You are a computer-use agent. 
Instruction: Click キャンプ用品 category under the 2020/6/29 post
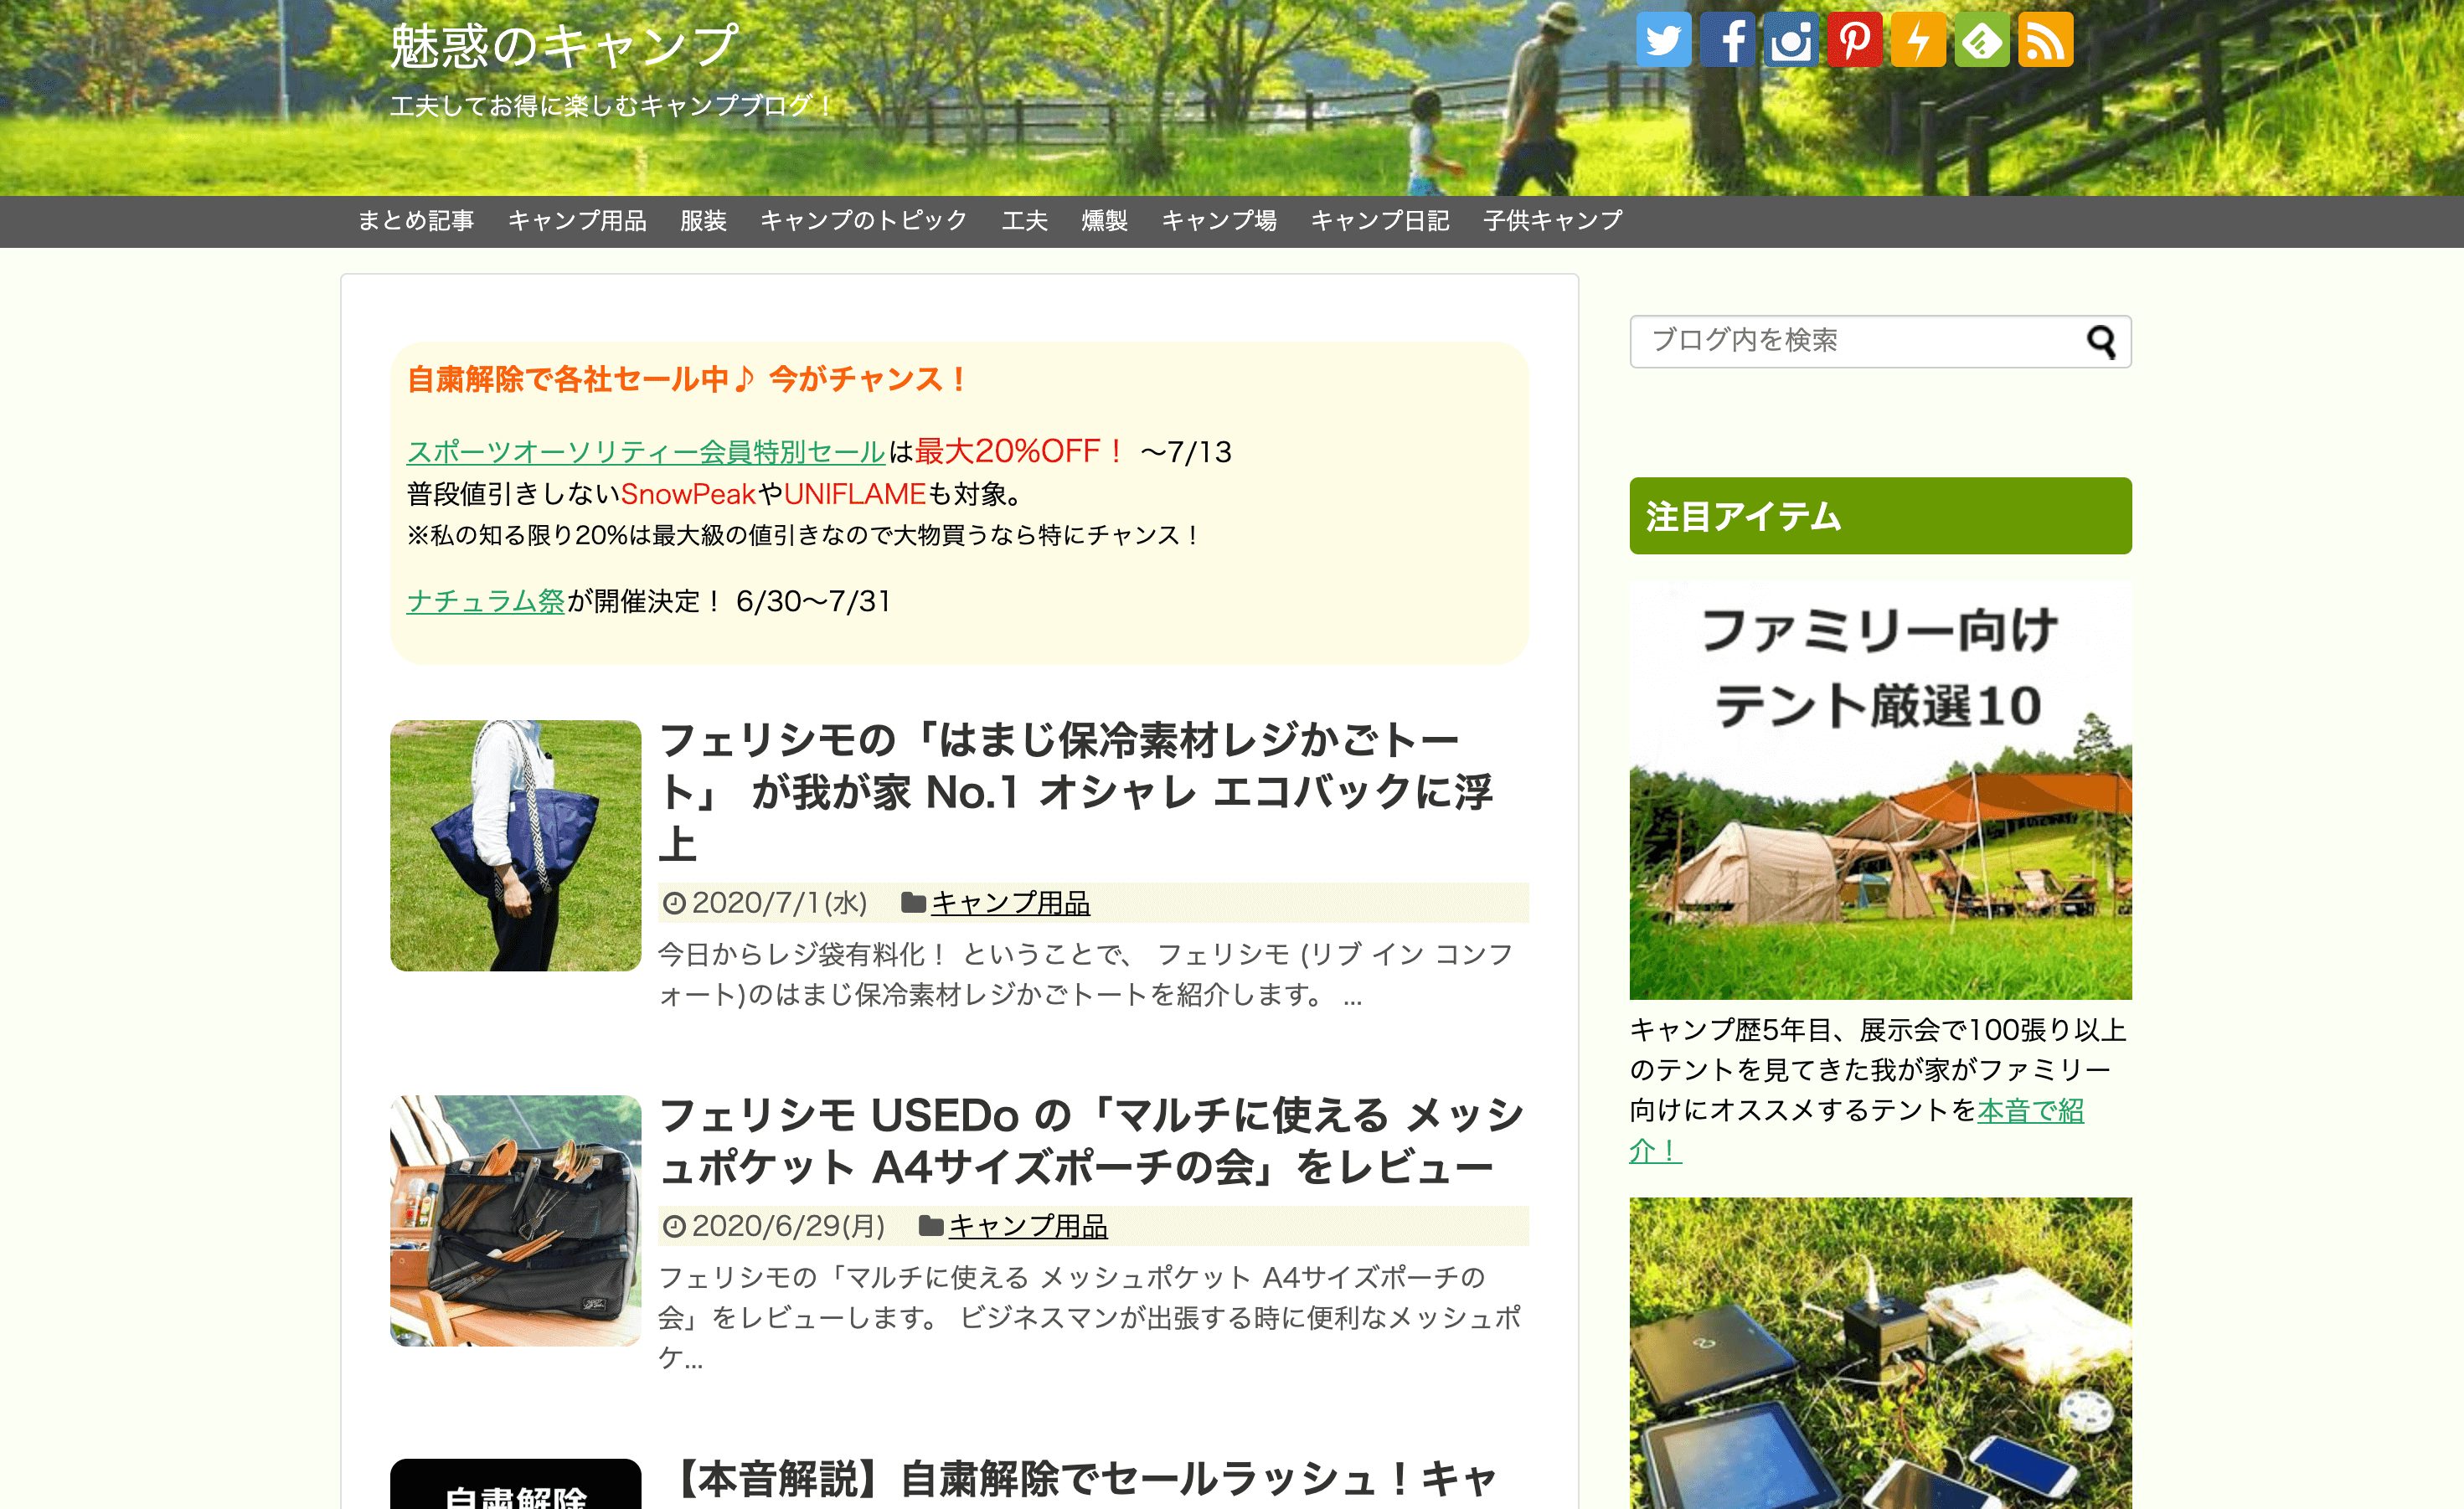pos(1027,1226)
